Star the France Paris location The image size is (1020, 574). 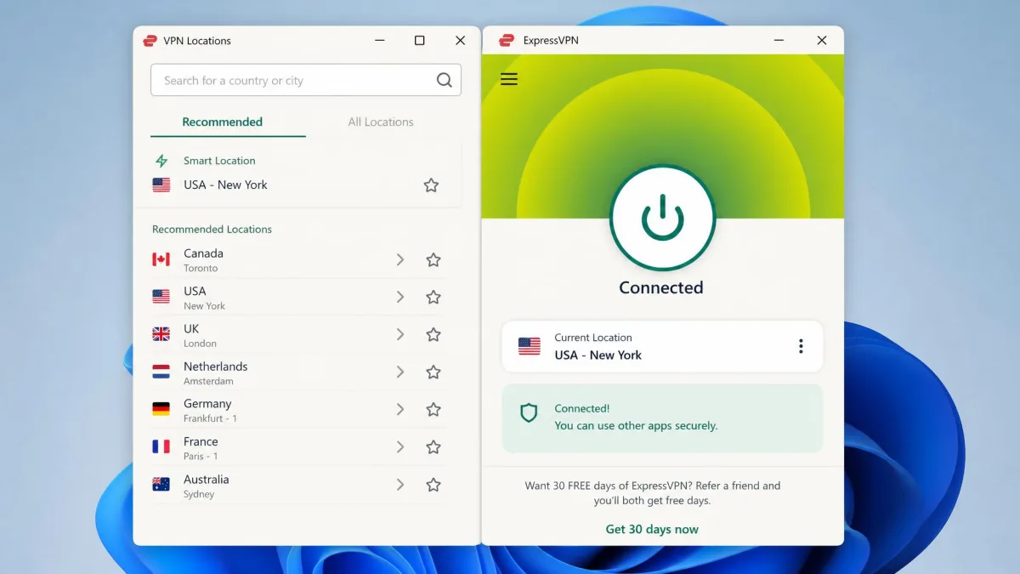point(433,447)
